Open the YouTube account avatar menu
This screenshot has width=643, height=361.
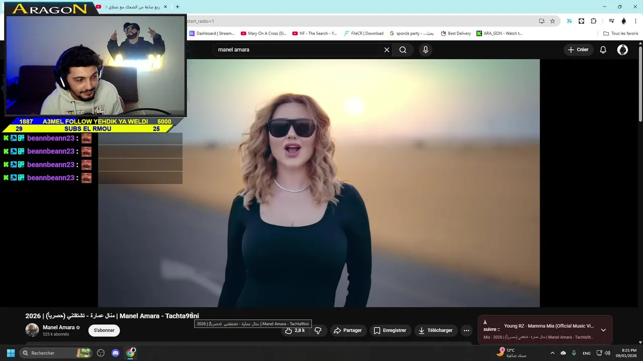622,50
